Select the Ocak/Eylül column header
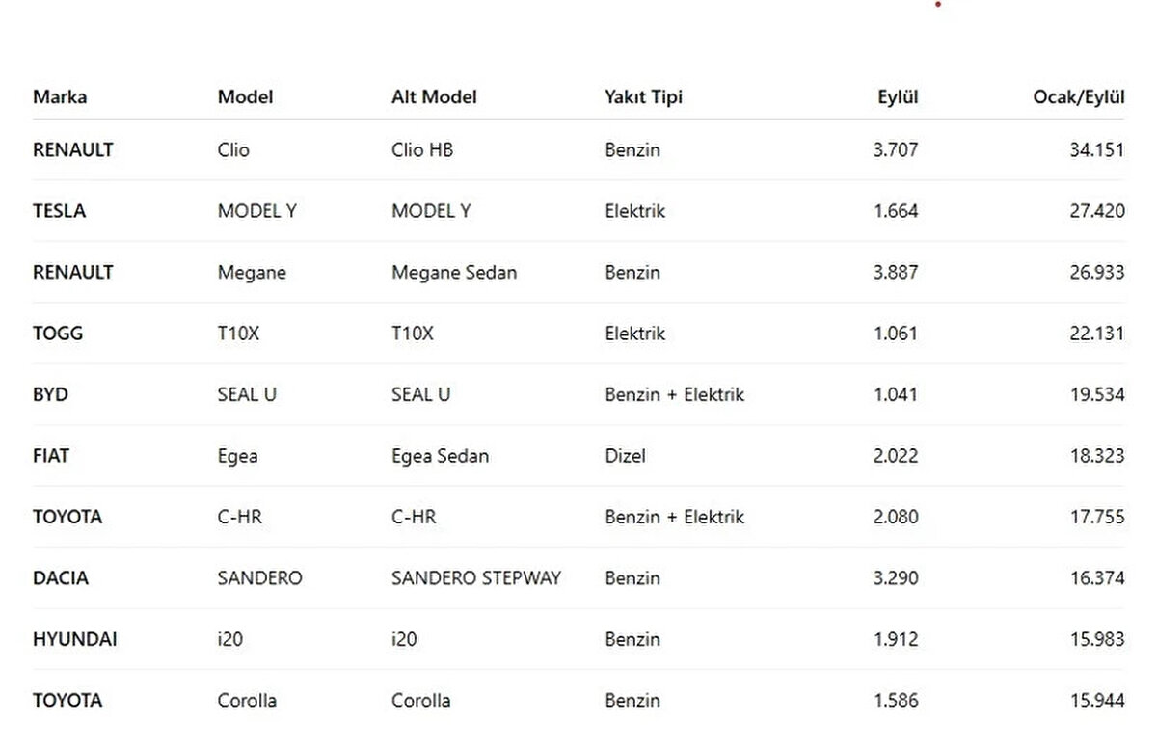This screenshot has width=1157, height=749. coord(1078,97)
